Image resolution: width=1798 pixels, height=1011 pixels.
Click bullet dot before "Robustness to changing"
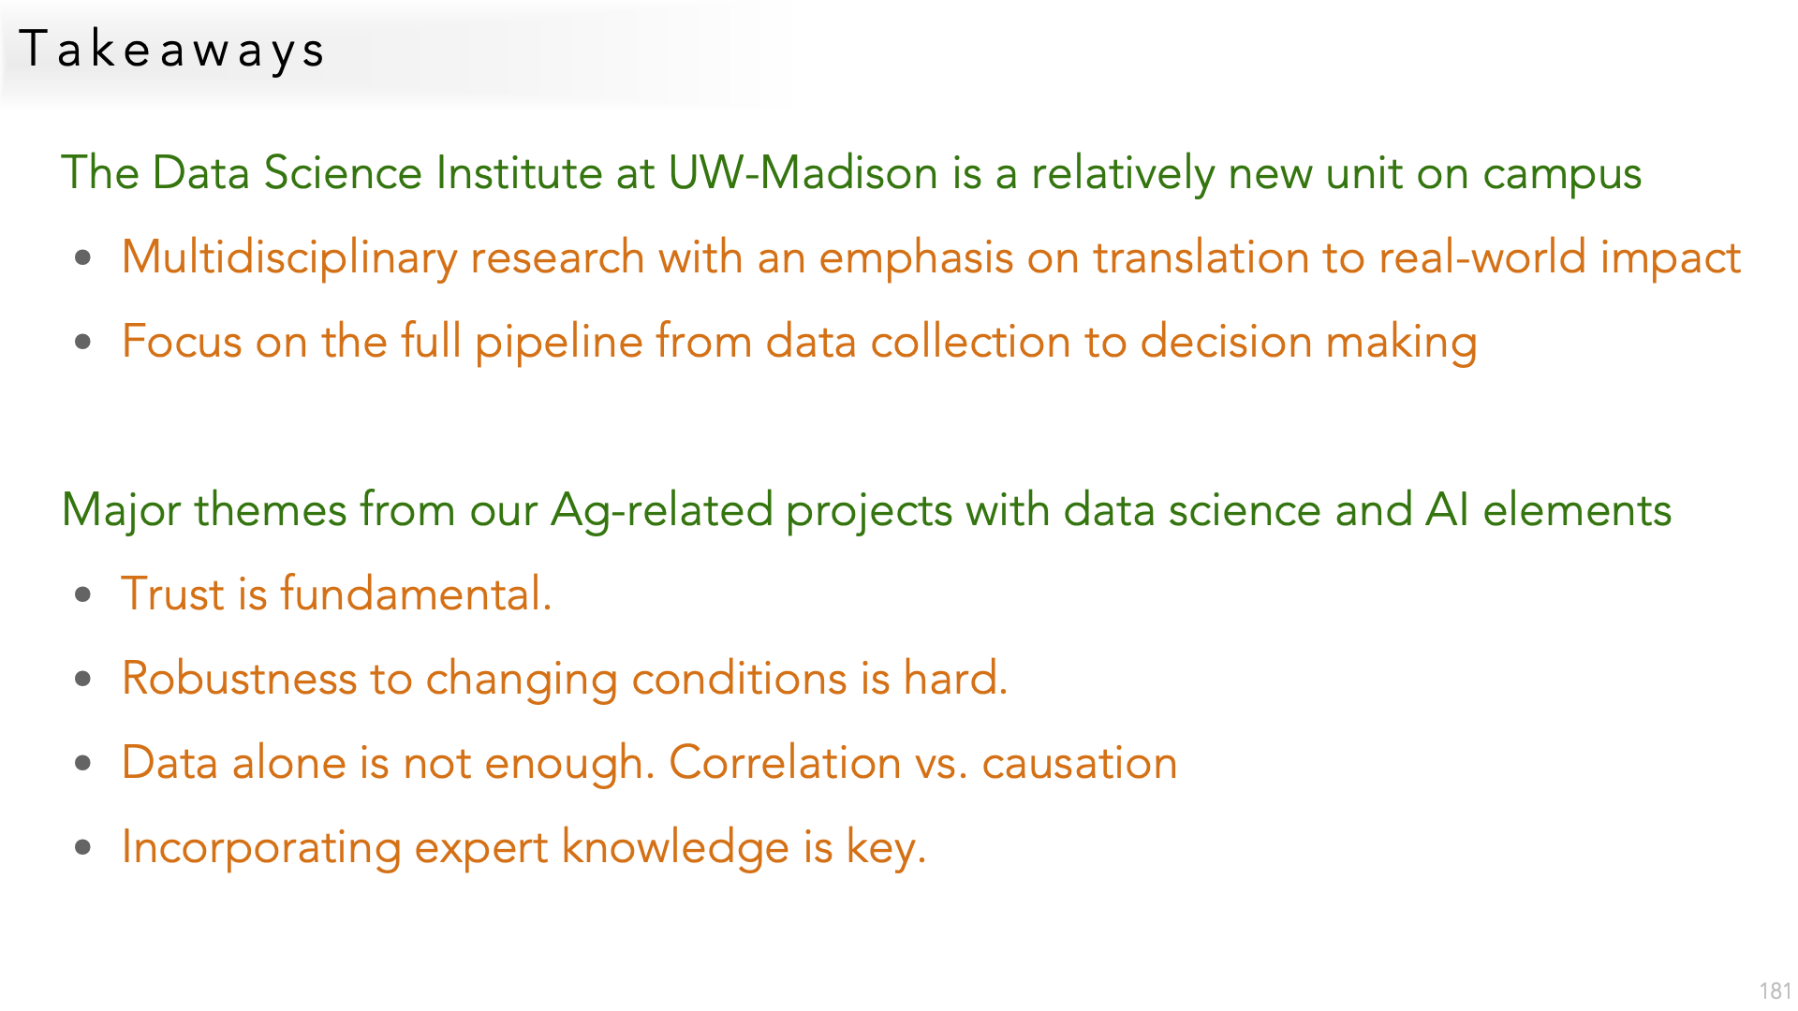point(83,679)
